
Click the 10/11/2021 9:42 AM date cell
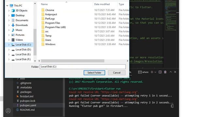(105, 19)
